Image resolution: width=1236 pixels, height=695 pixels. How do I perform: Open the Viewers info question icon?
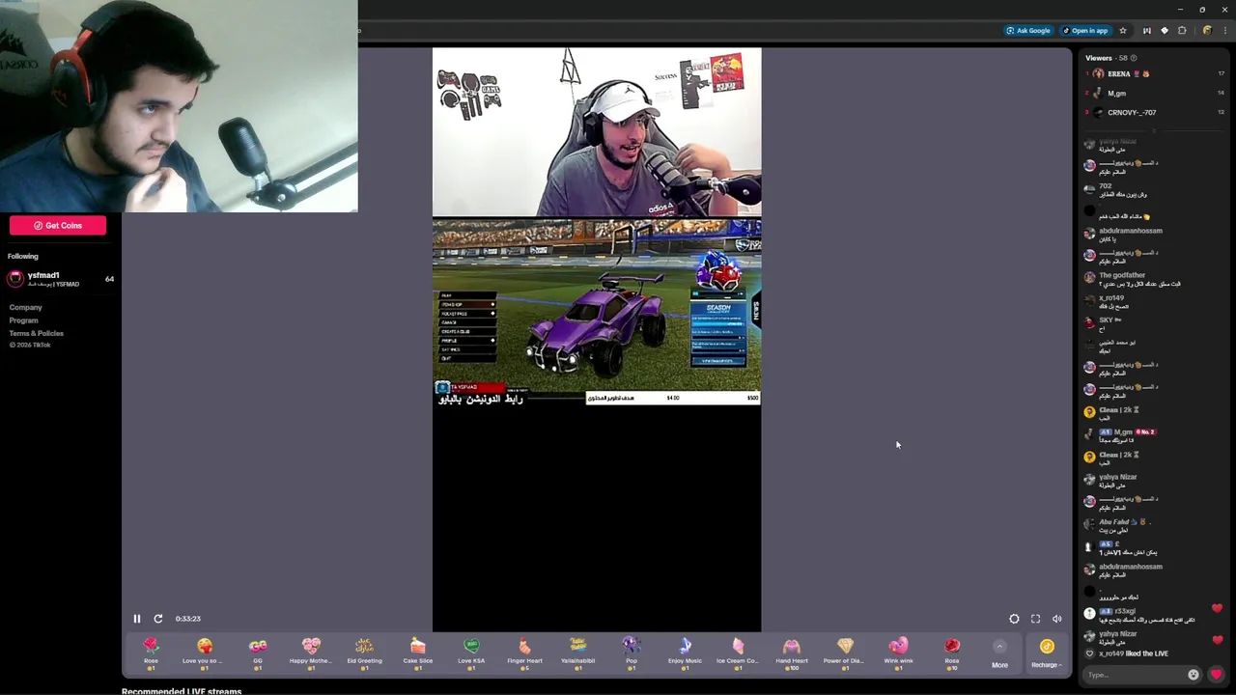1134,58
